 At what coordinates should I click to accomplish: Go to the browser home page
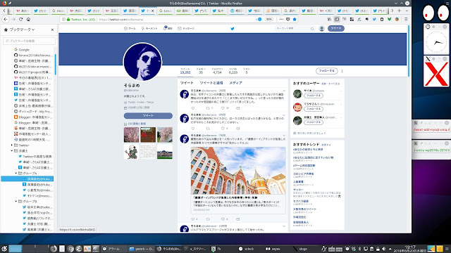click(28, 19)
